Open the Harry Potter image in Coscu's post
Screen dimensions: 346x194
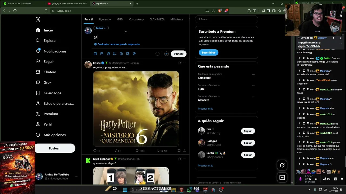coord(136,109)
